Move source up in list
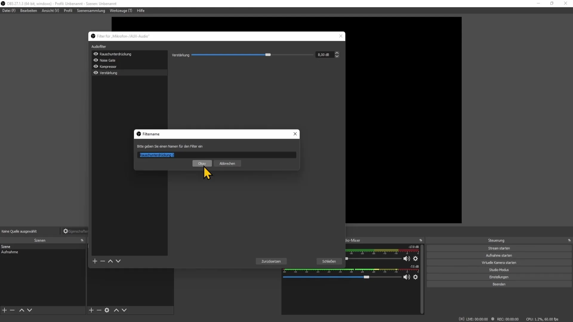Image resolution: width=573 pixels, height=322 pixels. pos(116,310)
